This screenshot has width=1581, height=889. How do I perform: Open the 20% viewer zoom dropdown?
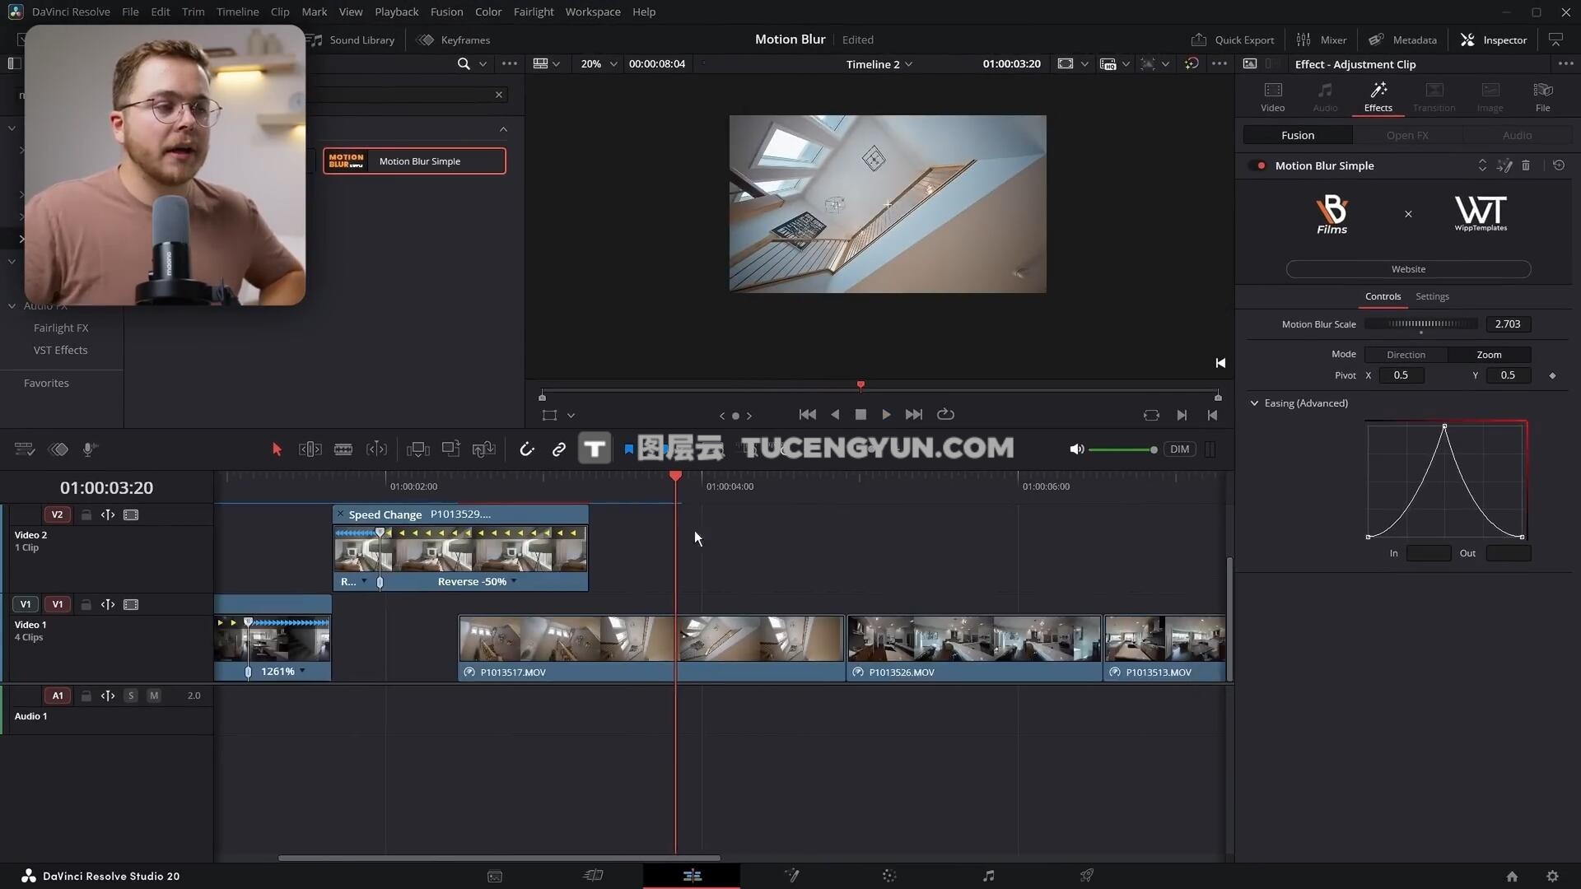[599, 64]
